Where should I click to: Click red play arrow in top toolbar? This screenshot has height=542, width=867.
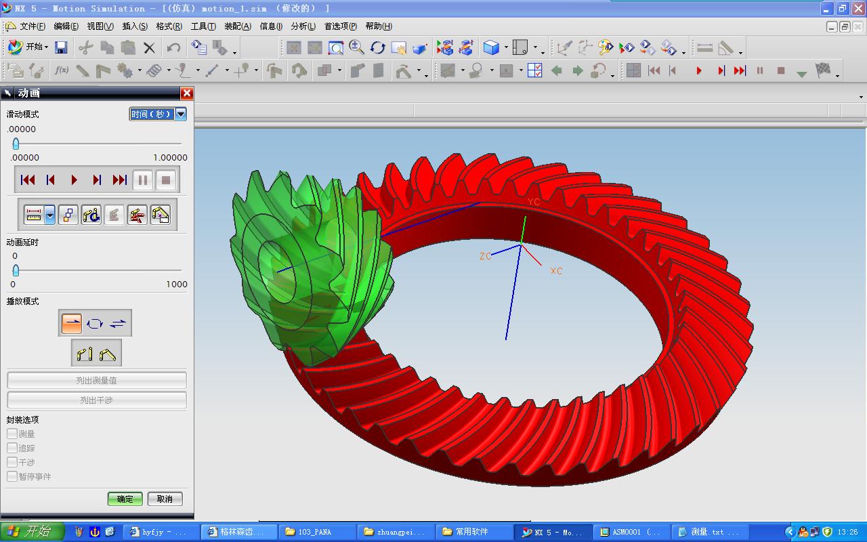(x=699, y=70)
